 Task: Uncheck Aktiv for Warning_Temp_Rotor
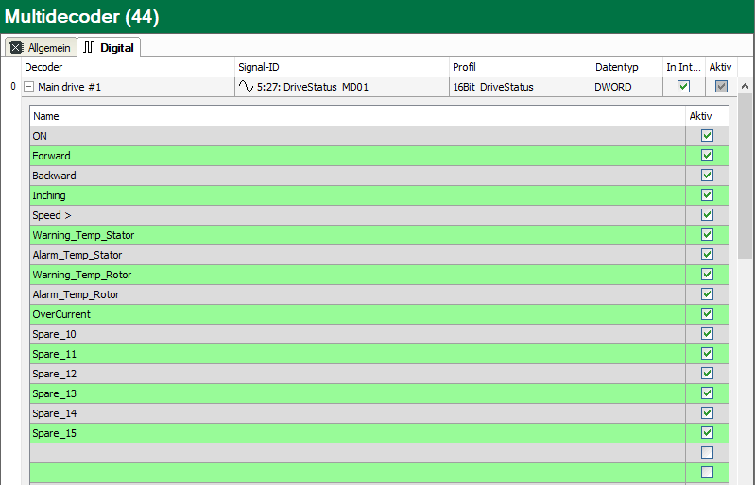(707, 274)
